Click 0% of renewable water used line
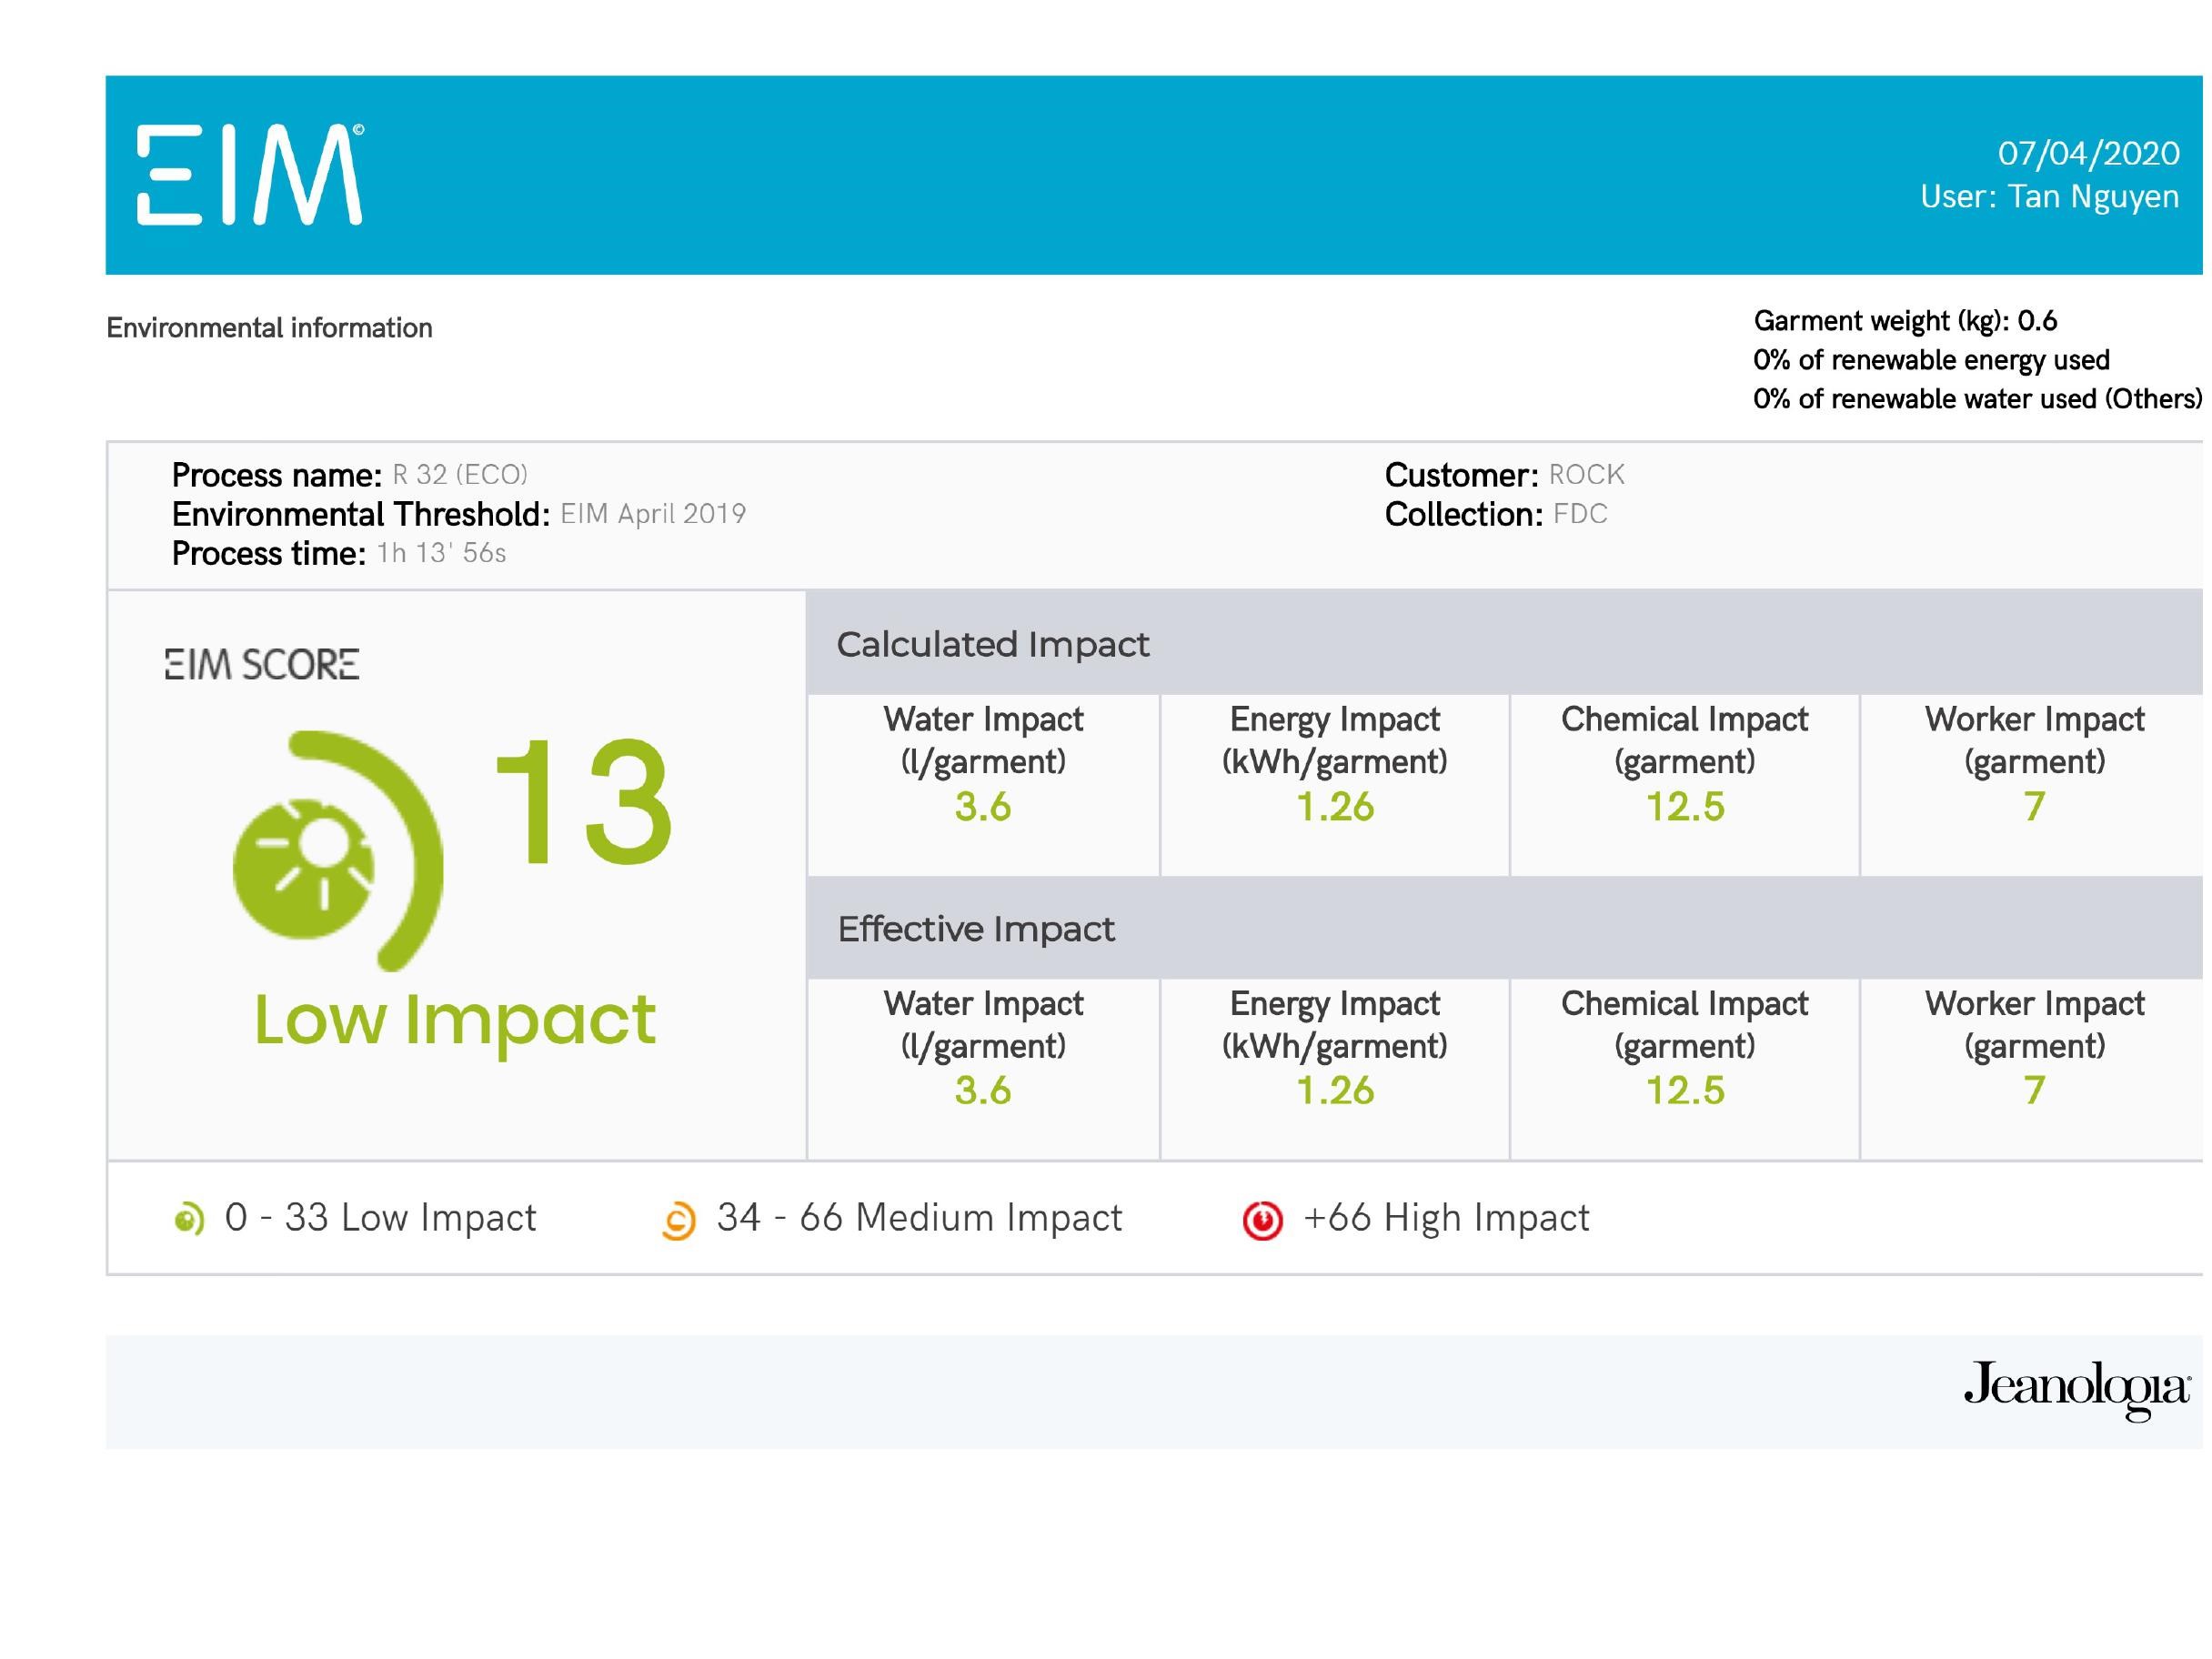Screen dimensions: 2212x1659 pyautogui.click(x=1977, y=399)
